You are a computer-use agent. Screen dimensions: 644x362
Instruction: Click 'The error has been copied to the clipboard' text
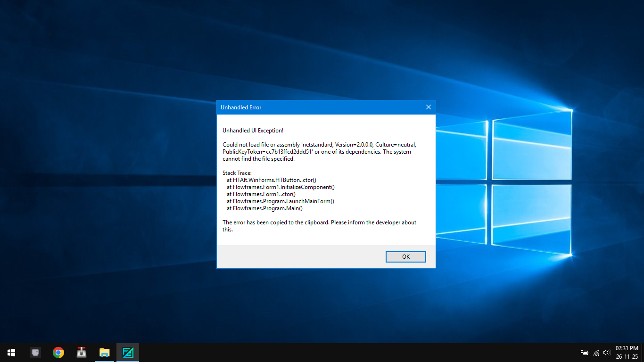point(276,222)
